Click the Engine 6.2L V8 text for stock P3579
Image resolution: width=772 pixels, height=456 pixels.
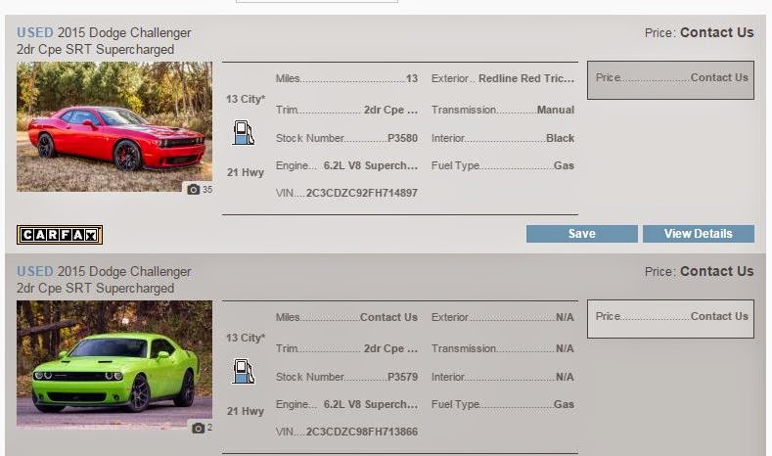click(x=370, y=405)
